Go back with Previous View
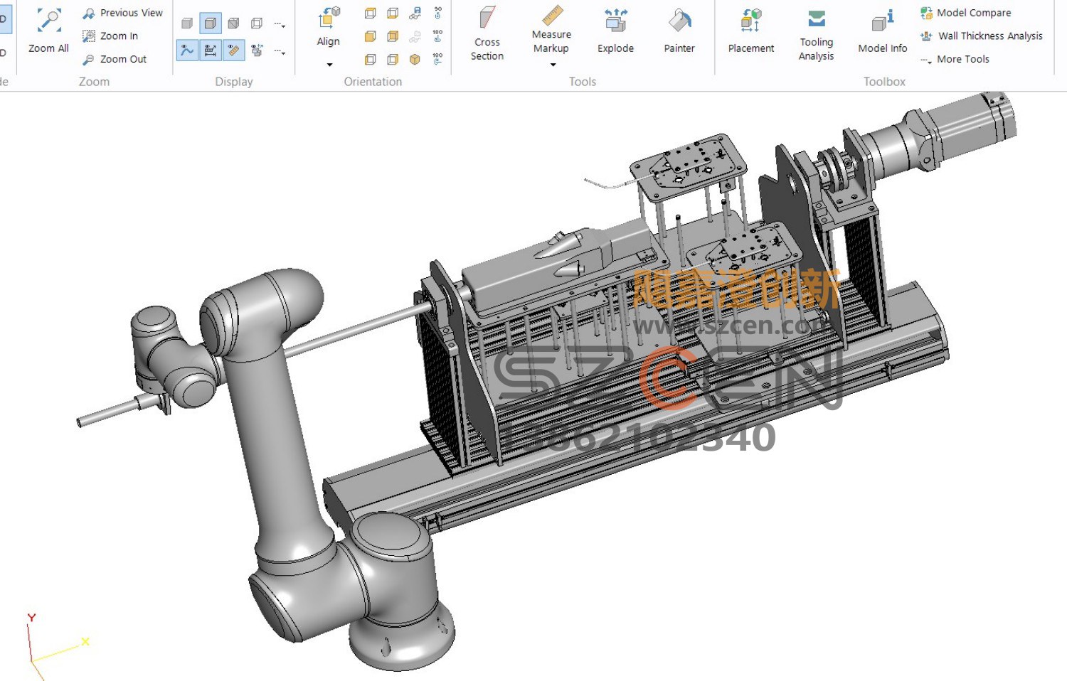The height and width of the screenshot is (681, 1067). (122, 13)
